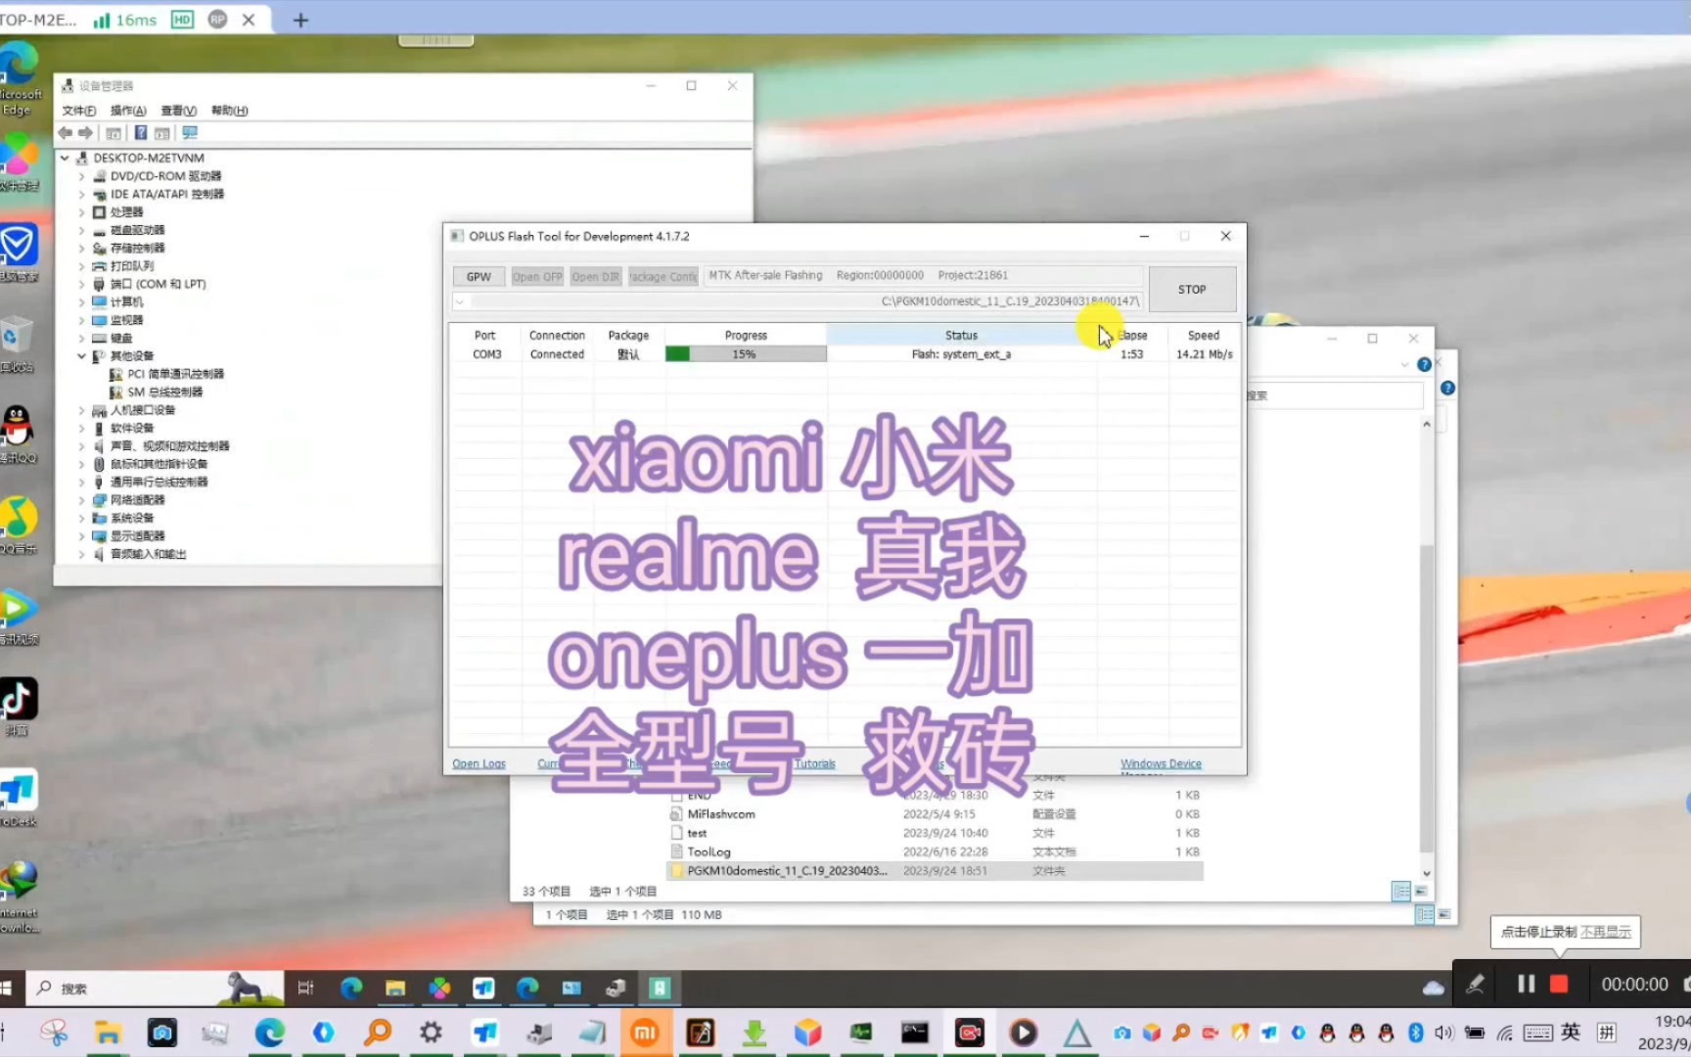The width and height of the screenshot is (1691, 1057).
Task: Click the Explorer window vertical scrollbar
Action: (1426, 700)
